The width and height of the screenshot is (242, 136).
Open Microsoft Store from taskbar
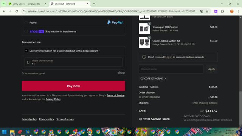click(x=28, y=132)
